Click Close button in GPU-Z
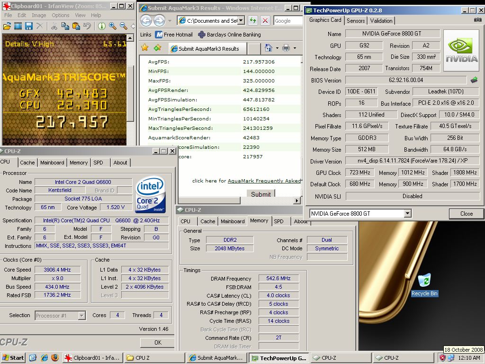 466,214
